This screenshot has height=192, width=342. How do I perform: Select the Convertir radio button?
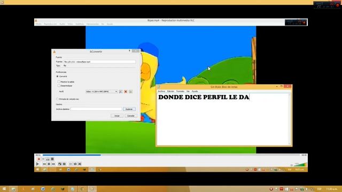point(57,76)
